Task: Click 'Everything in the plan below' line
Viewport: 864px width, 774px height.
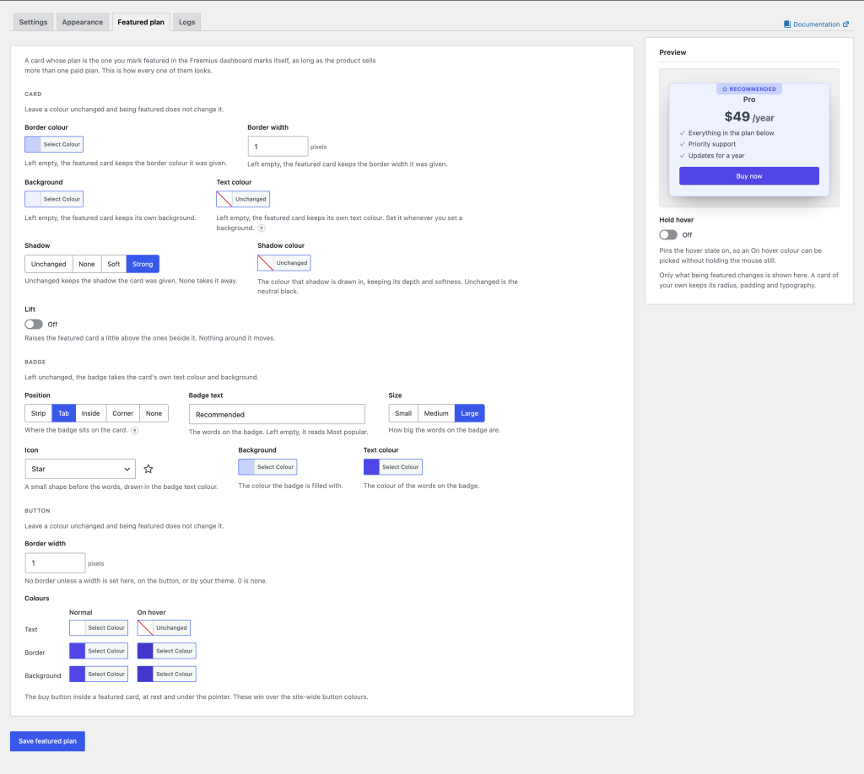Action: pos(731,133)
